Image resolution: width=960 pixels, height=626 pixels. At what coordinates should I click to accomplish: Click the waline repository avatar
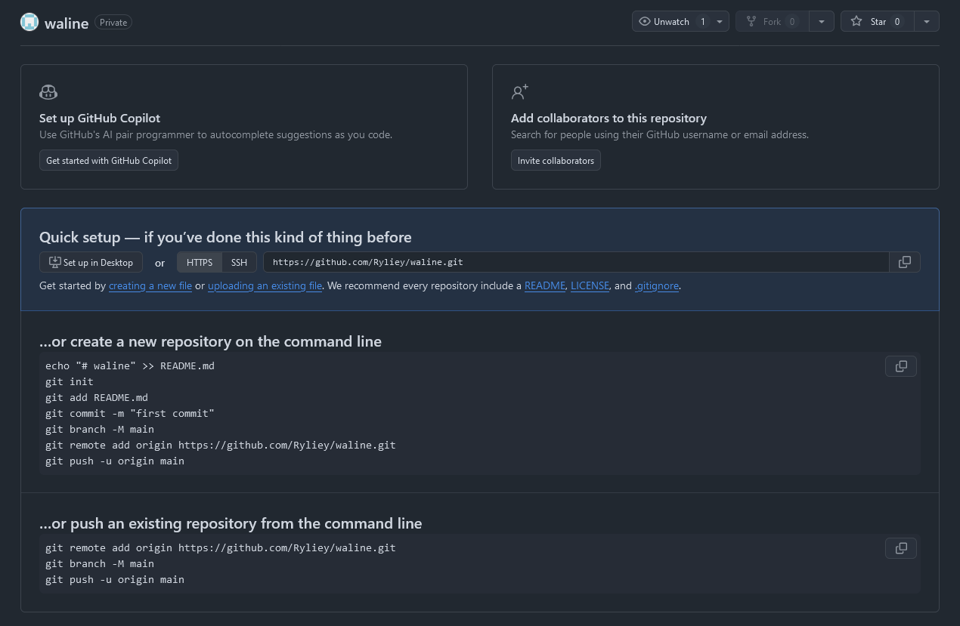point(29,22)
